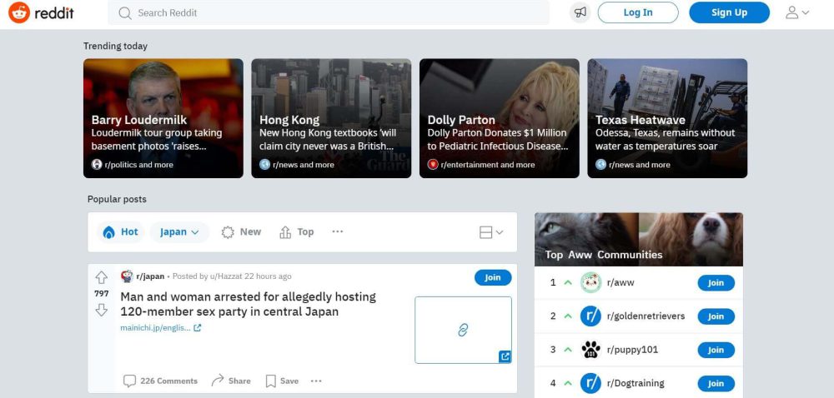Image resolution: width=834 pixels, height=398 pixels.
Task: Save the post with bookmark icon
Action: 281,381
